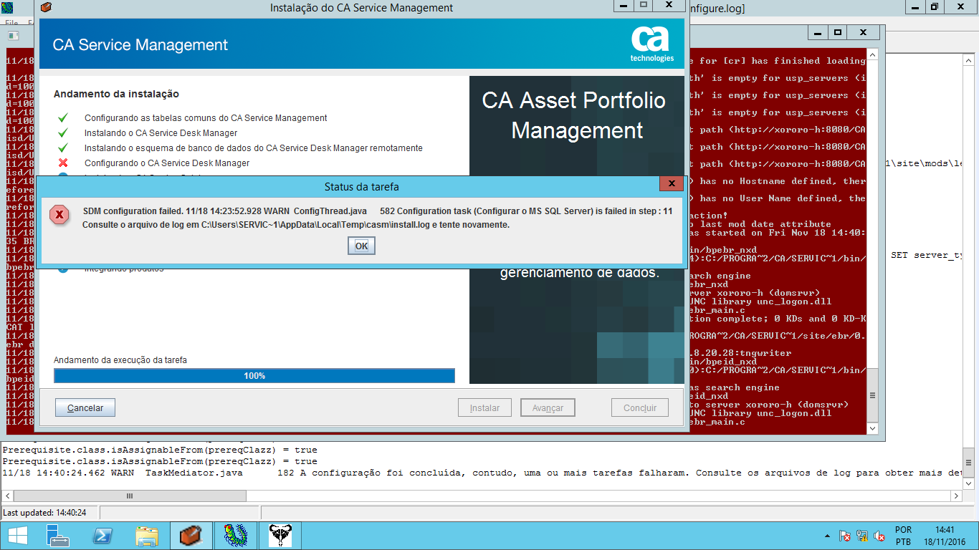The width and height of the screenshot is (979, 550).
Task: Open the muted volume icon in system tray
Action: [x=878, y=536]
